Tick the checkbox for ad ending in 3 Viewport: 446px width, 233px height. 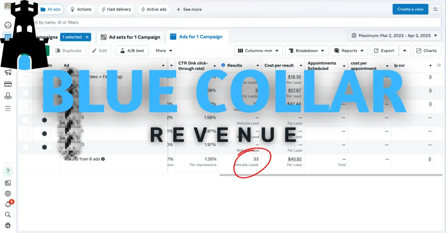coord(26,147)
